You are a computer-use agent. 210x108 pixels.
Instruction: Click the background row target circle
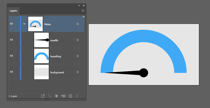tap(78, 72)
